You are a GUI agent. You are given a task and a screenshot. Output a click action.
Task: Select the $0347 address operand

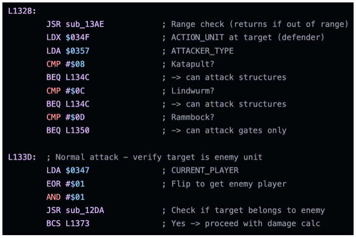(77, 170)
